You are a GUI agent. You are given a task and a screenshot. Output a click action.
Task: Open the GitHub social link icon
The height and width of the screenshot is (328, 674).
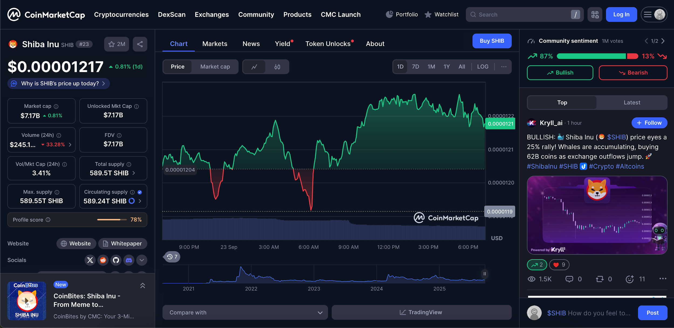116,260
